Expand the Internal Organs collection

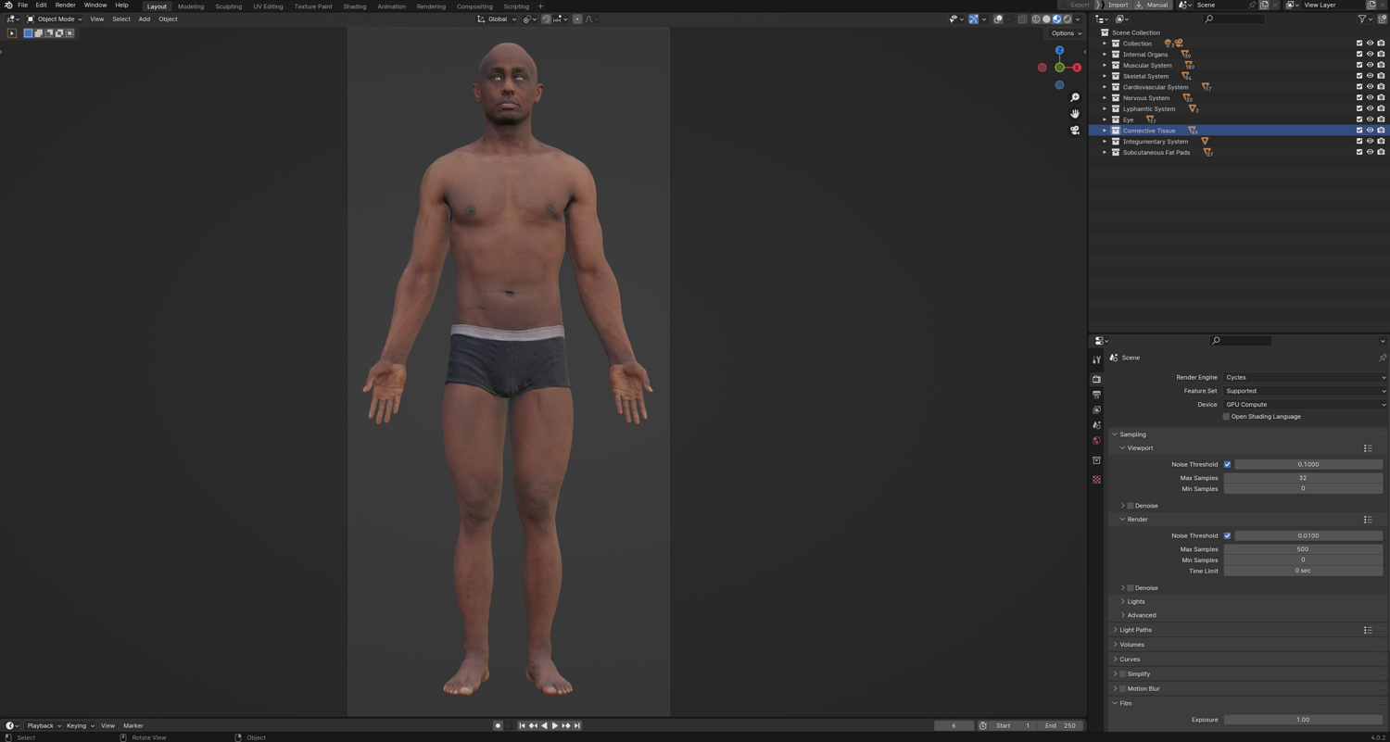pos(1105,55)
